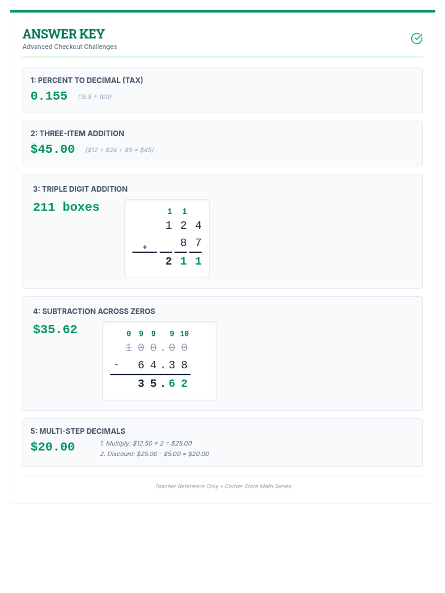Click the 64.38 subtrahend row
Screen dimensions: 445x593
click(162, 365)
